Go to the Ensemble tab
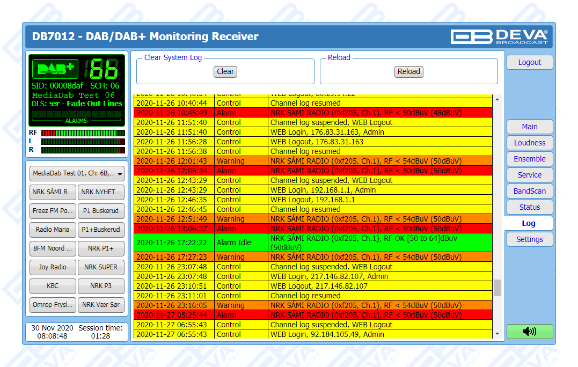The width and height of the screenshot is (578, 367). [x=529, y=159]
